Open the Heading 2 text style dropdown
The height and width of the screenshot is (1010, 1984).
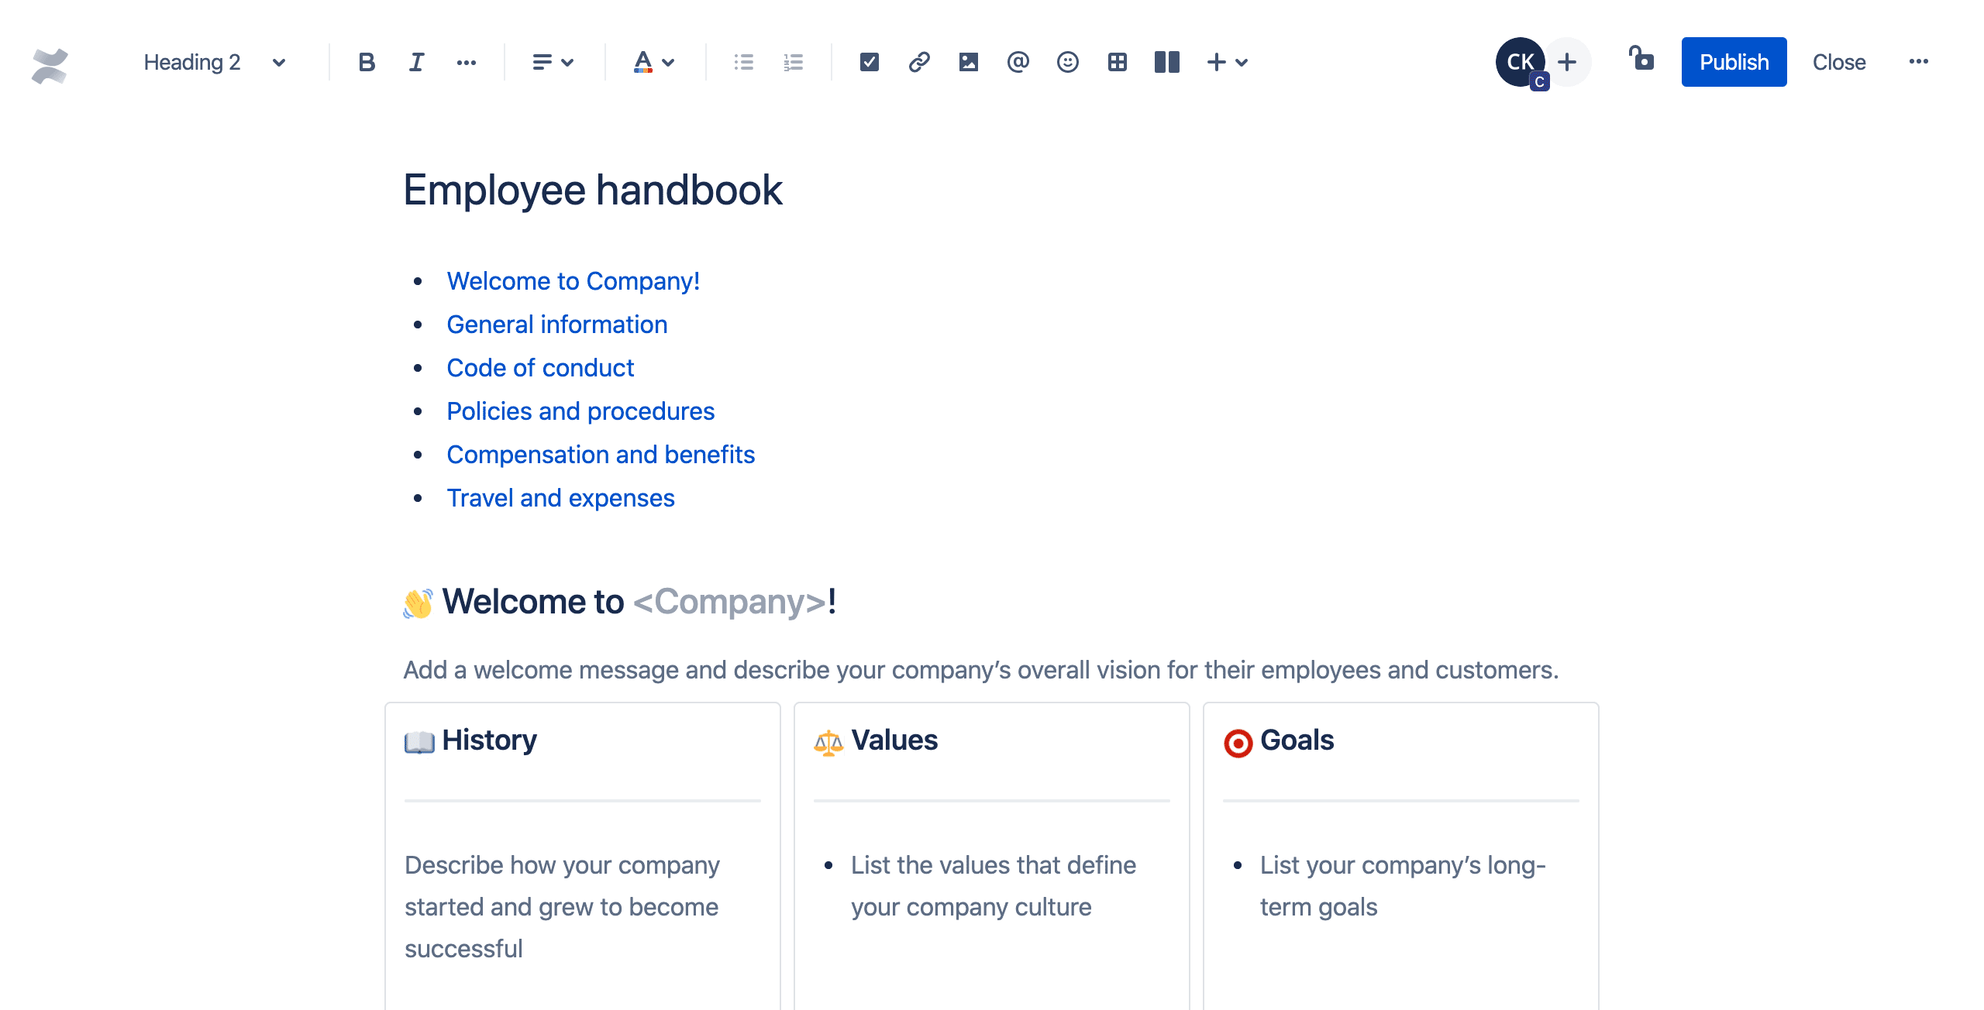point(212,62)
